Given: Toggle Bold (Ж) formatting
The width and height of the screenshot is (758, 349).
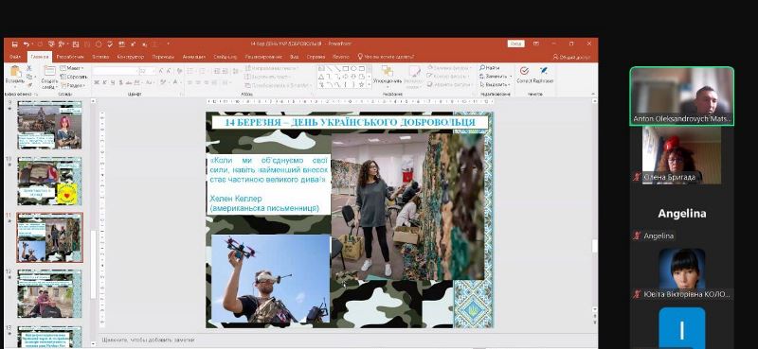Looking at the screenshot, I should 97,82.
